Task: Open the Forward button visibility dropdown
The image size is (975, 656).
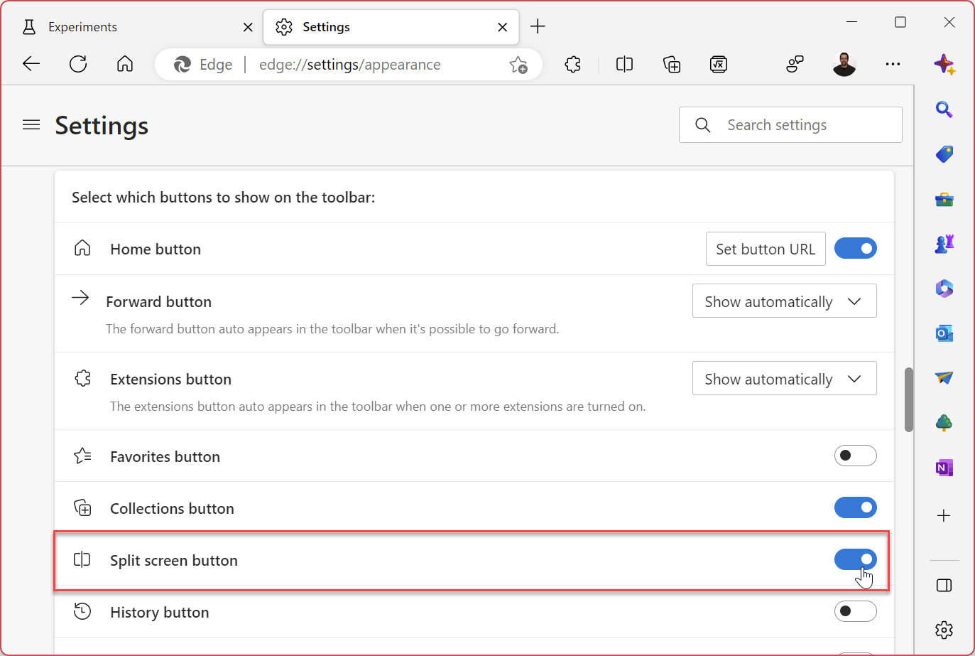Action: point(784,301)
